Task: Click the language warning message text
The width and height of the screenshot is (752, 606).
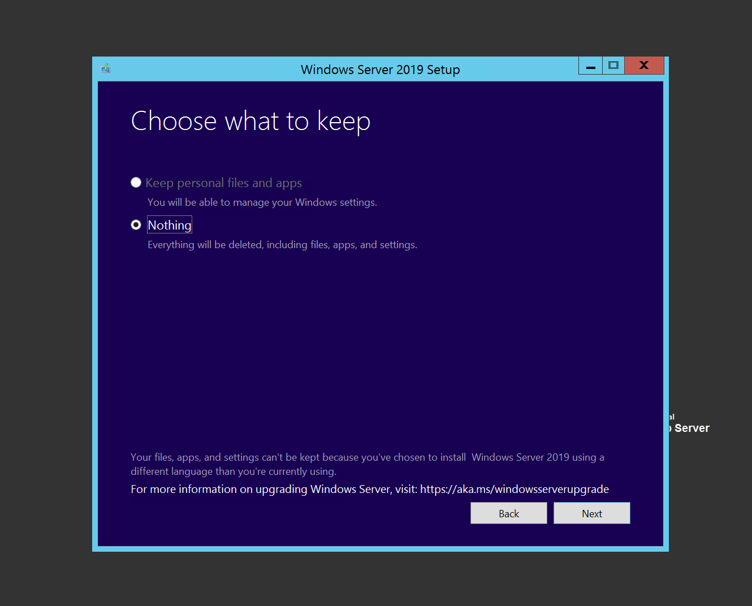Action: click(x=367, y=464)
